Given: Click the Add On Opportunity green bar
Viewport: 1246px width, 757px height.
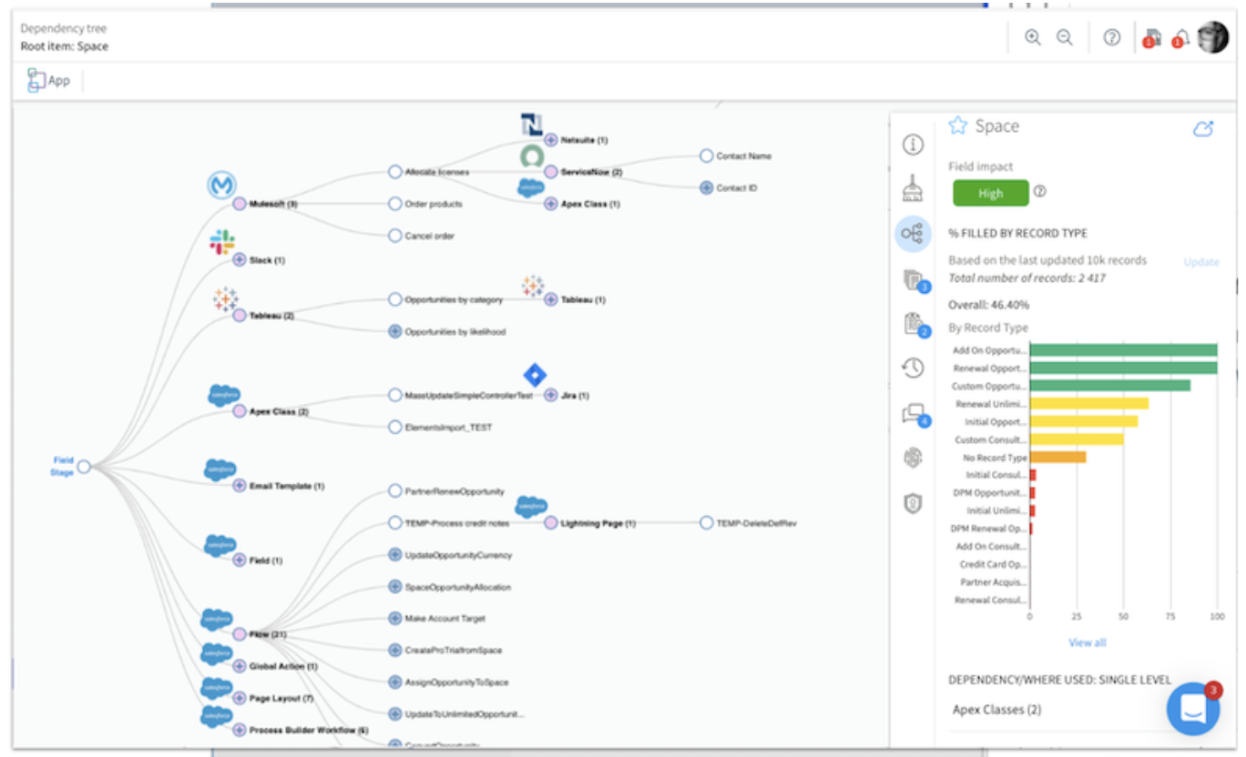Looking at the screenshot, I should pos(1123,350).
